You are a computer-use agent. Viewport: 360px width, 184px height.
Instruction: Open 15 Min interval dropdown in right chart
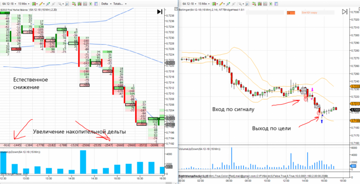click(x=204, y=4)
